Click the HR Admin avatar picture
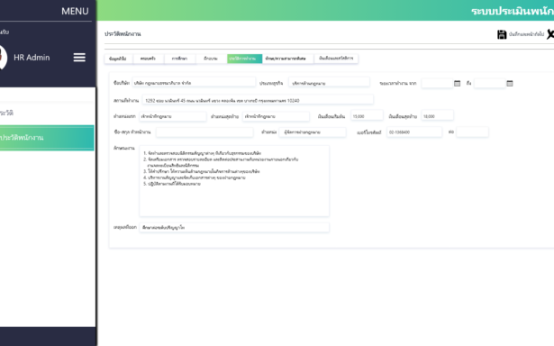The image size is (554, 346). (3, 58)
